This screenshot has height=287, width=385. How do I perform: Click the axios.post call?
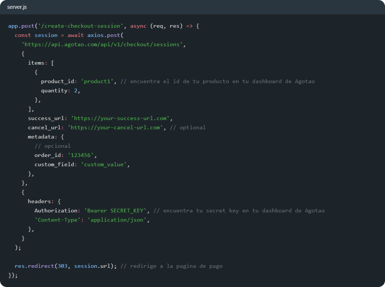(x=104, y=35)
